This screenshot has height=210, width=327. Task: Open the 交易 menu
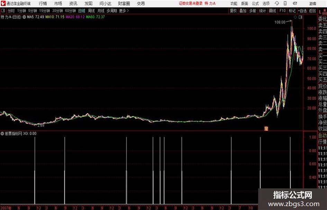pyautogui.click(x=141, y=3)
